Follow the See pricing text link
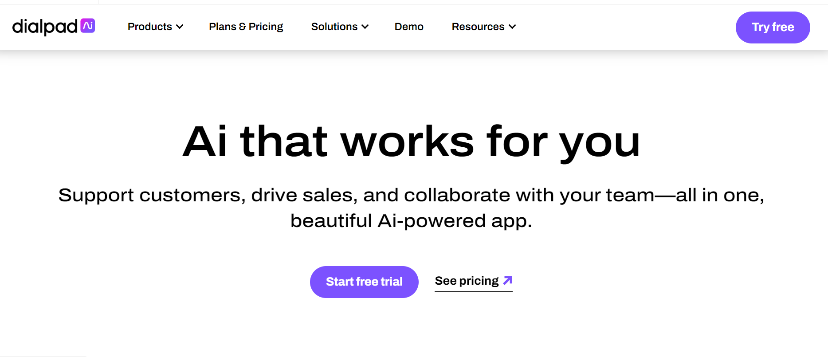The image size is (828, 357). pos(467,281)
